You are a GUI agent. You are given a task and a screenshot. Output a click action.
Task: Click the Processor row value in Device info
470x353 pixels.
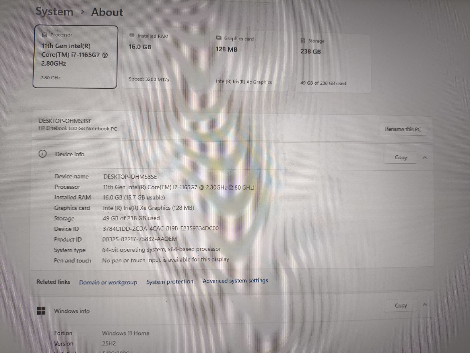coord(179,187)
